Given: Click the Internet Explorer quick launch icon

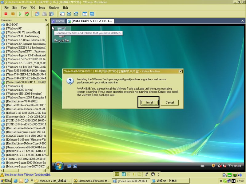Looking at the screenshot, I should pyautogui.click(x=16, y=181).
